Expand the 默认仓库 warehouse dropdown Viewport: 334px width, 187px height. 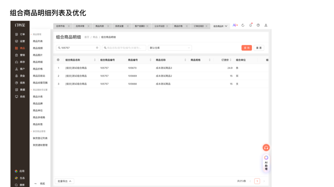[x=170, y=48]
